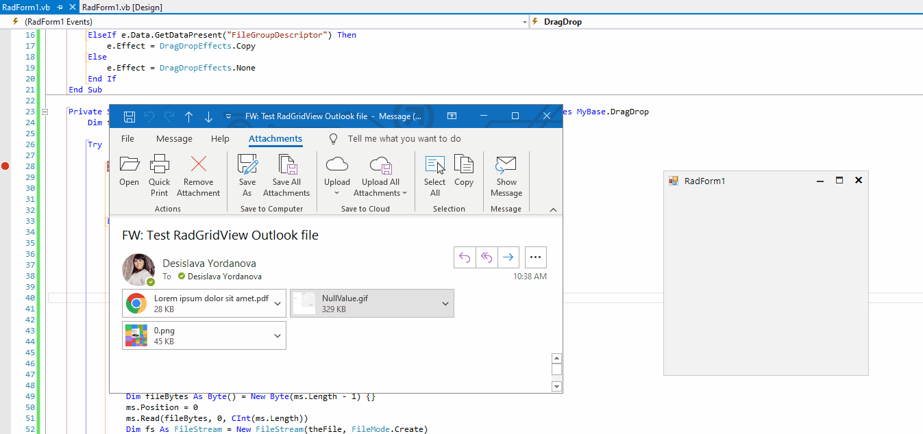Viewport: 923px width, 434px height.
Task: Click the pin icon on RadForm1.vb tab
Action: click(61, 7)
